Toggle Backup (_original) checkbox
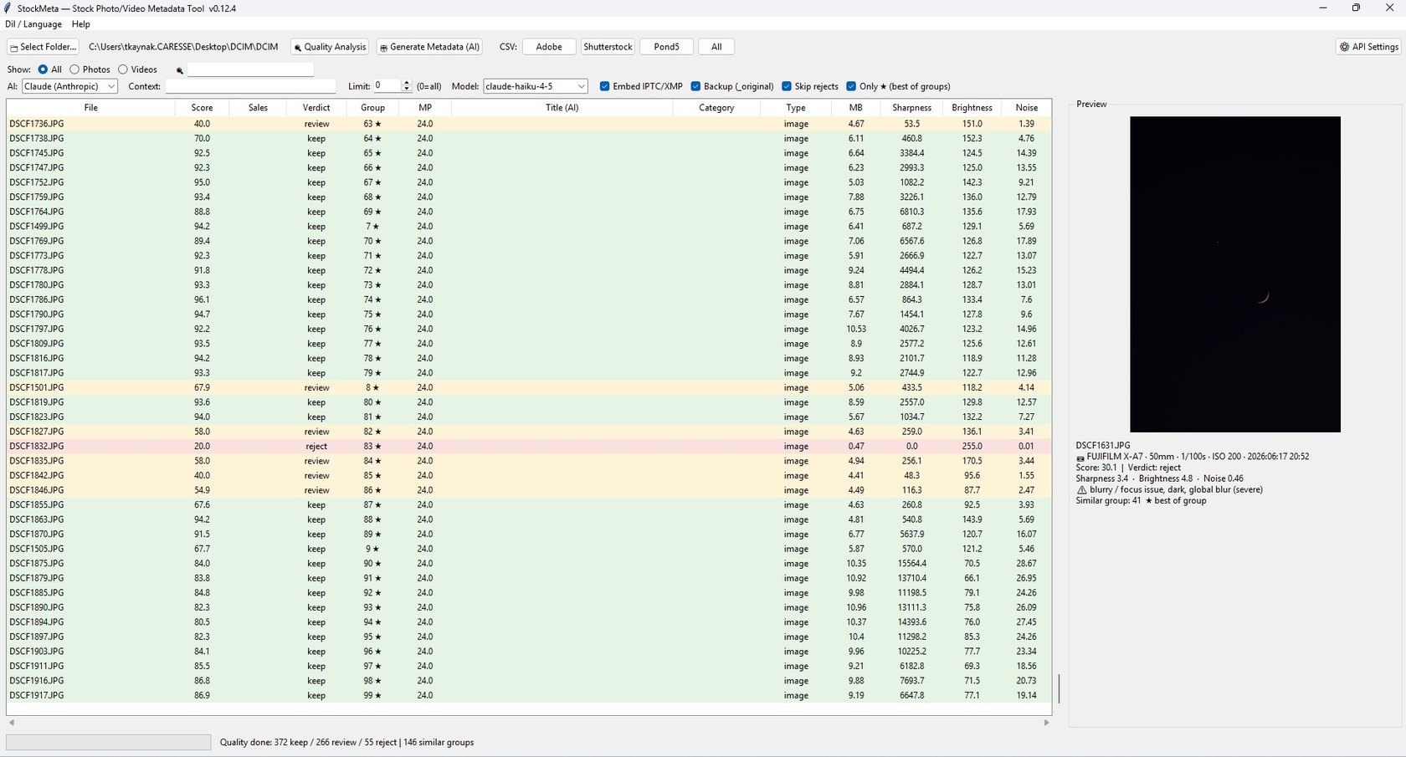Image resolution: width=1406 pixels, height=757 pixels. (695, 86)
